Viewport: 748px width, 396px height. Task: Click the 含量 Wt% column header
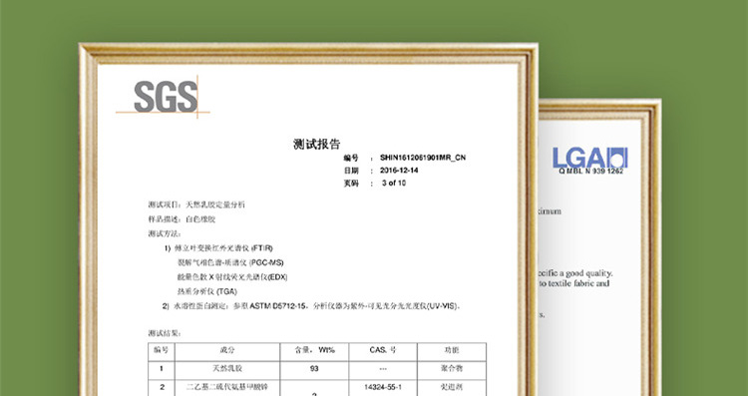(314, 350)
